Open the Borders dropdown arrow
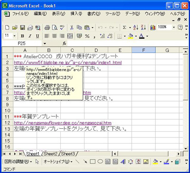This screenshot has width=190, height=173. 124,36
